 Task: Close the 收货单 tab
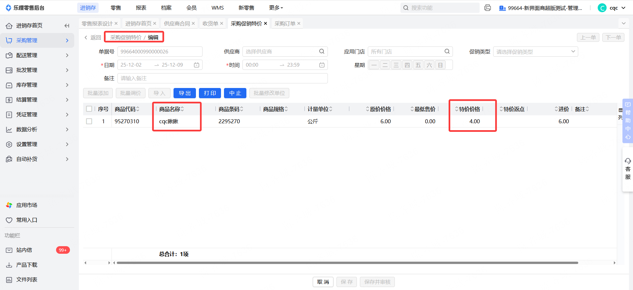point(222,23)
